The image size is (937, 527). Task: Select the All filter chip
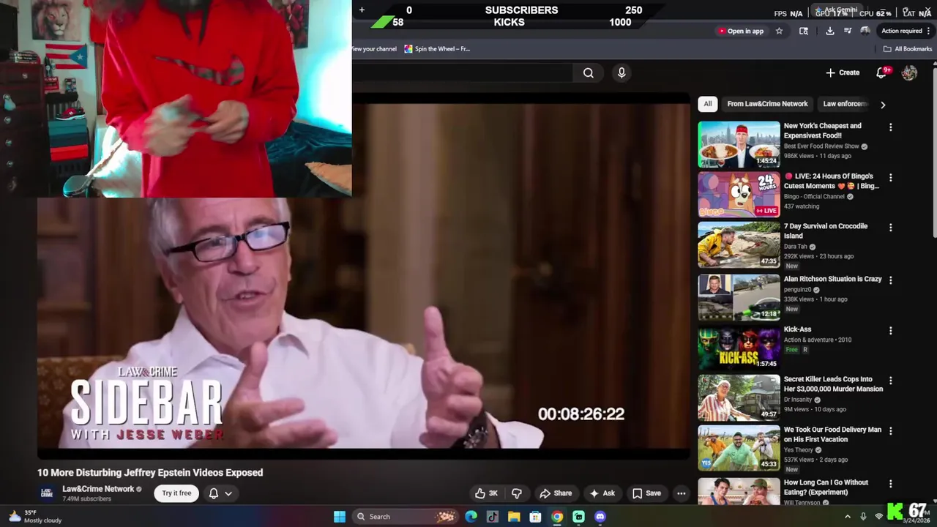707,104
